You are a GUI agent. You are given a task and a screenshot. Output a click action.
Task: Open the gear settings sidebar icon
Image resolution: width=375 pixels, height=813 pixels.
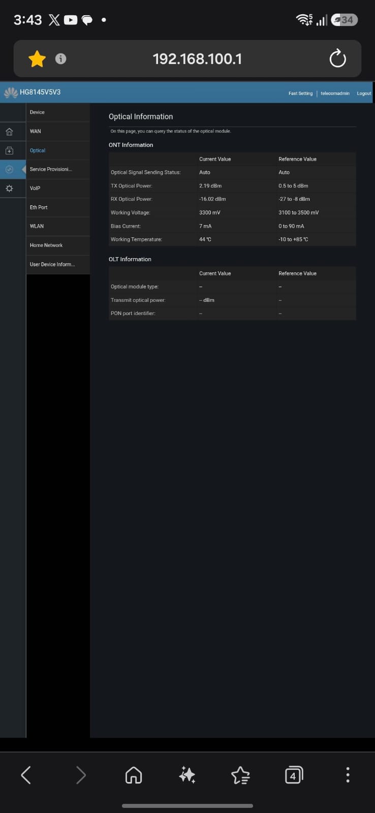[x=9, y=189]
